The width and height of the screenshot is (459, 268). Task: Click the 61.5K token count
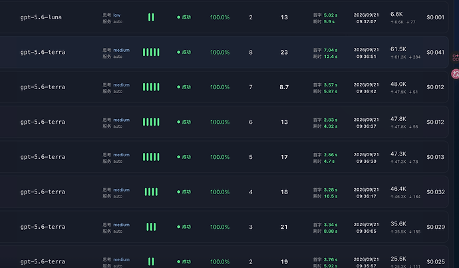coord(398,49)
